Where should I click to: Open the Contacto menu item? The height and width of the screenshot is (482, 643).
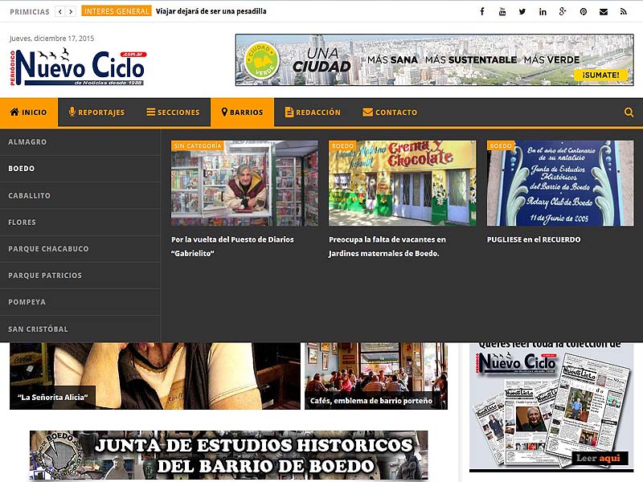pyautogui.click(x=390, y=112)
